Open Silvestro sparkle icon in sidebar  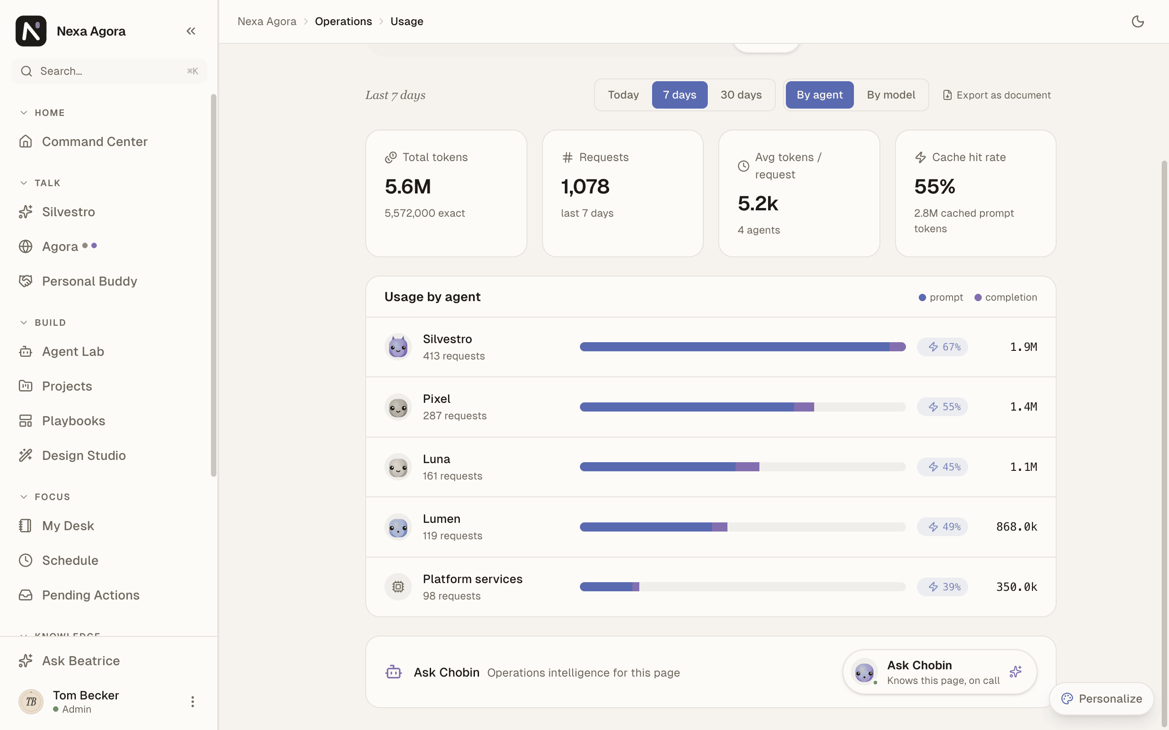point(26,212)
